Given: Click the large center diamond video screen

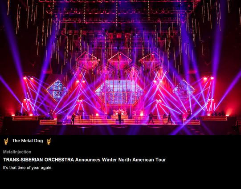Looking at the screenshot, I should tap(119, 92).
